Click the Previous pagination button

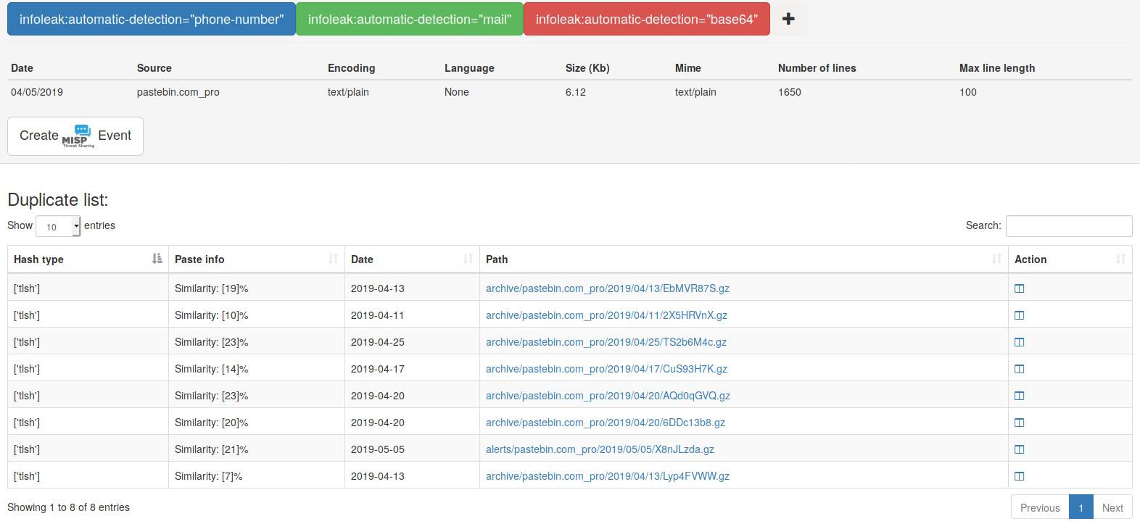pos(1039,507)
